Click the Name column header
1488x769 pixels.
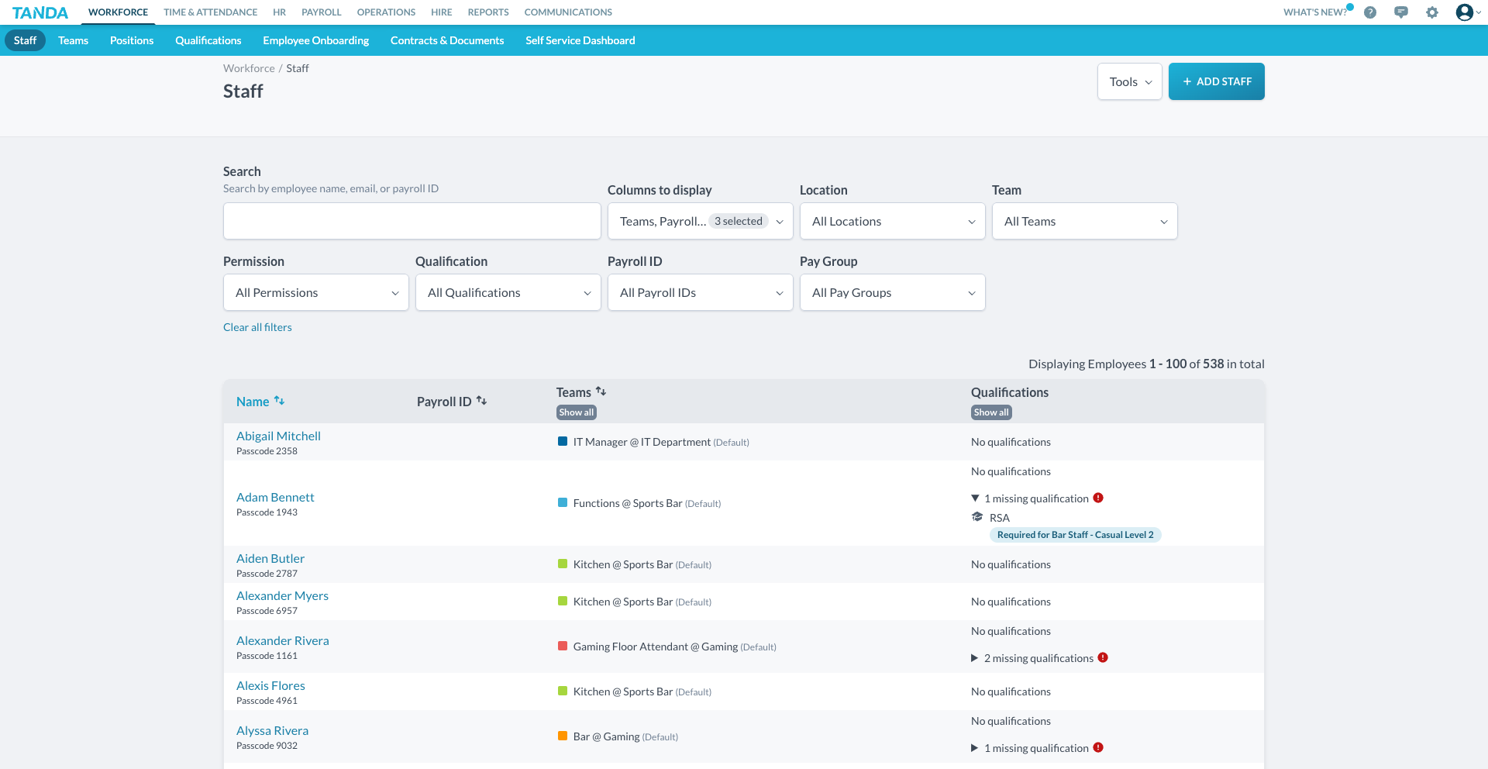click(253, 402)
